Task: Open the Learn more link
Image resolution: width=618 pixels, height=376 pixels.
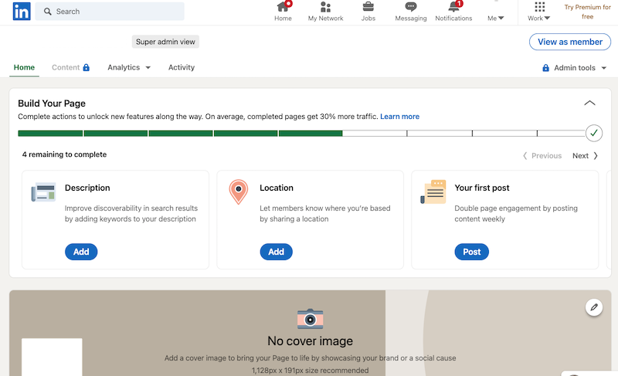Action: pos(399,117)
